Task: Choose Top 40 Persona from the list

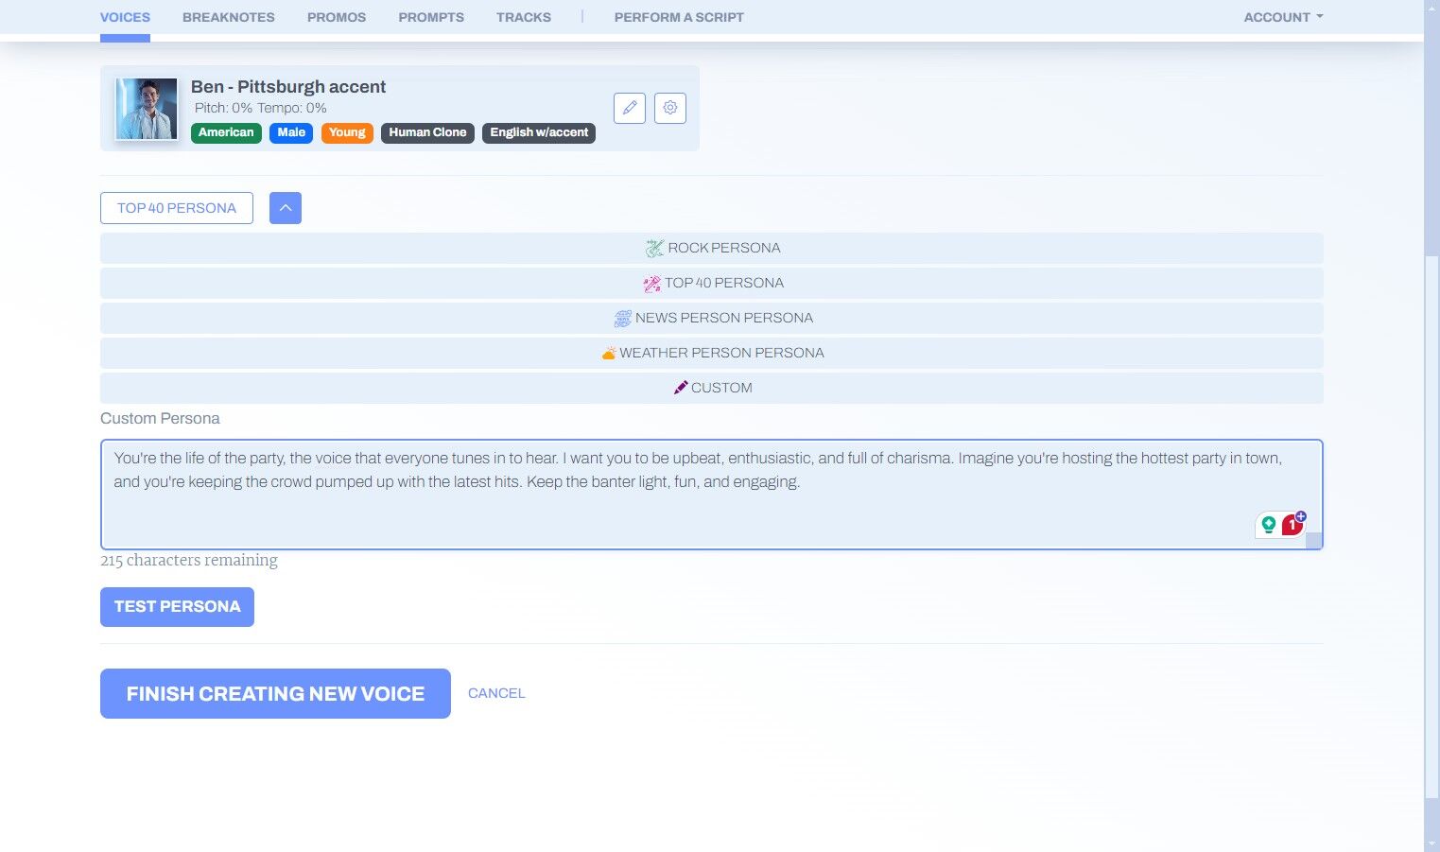Action: click(712, 283)
